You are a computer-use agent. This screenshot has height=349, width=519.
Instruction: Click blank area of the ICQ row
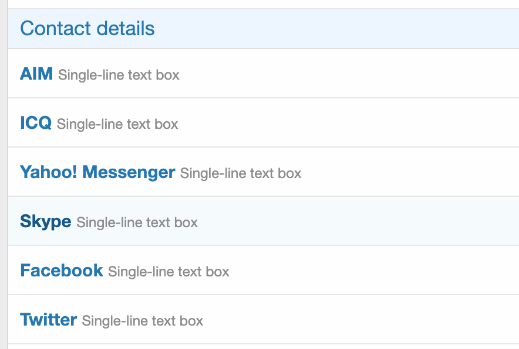tap(352, 123)
